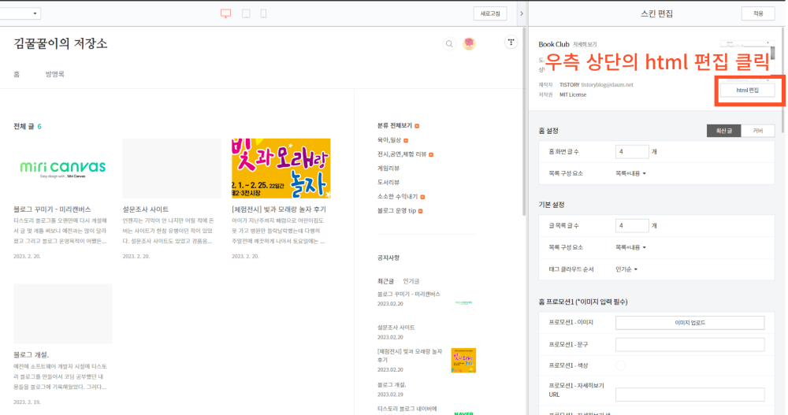Open post title 블로그 개설. in grid

pyautogui.click(x=32, y=354)
